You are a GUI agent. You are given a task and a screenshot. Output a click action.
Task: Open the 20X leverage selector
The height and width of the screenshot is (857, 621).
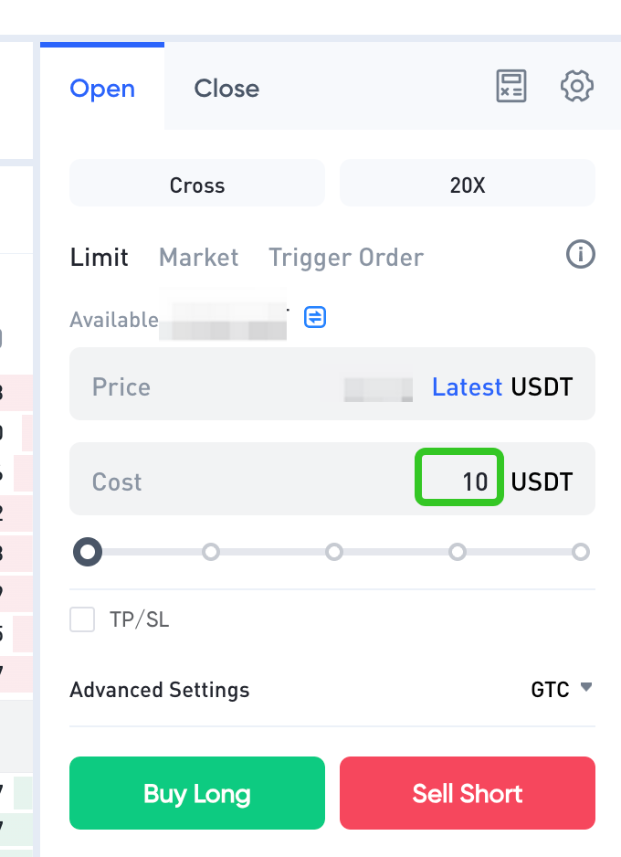[x=468, y=185]
